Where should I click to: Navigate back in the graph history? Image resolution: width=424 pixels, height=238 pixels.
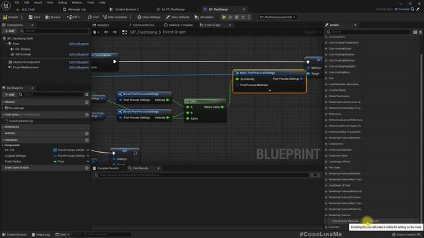point(106,32)
